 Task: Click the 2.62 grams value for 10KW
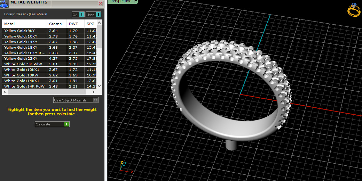tap(53, 75)
